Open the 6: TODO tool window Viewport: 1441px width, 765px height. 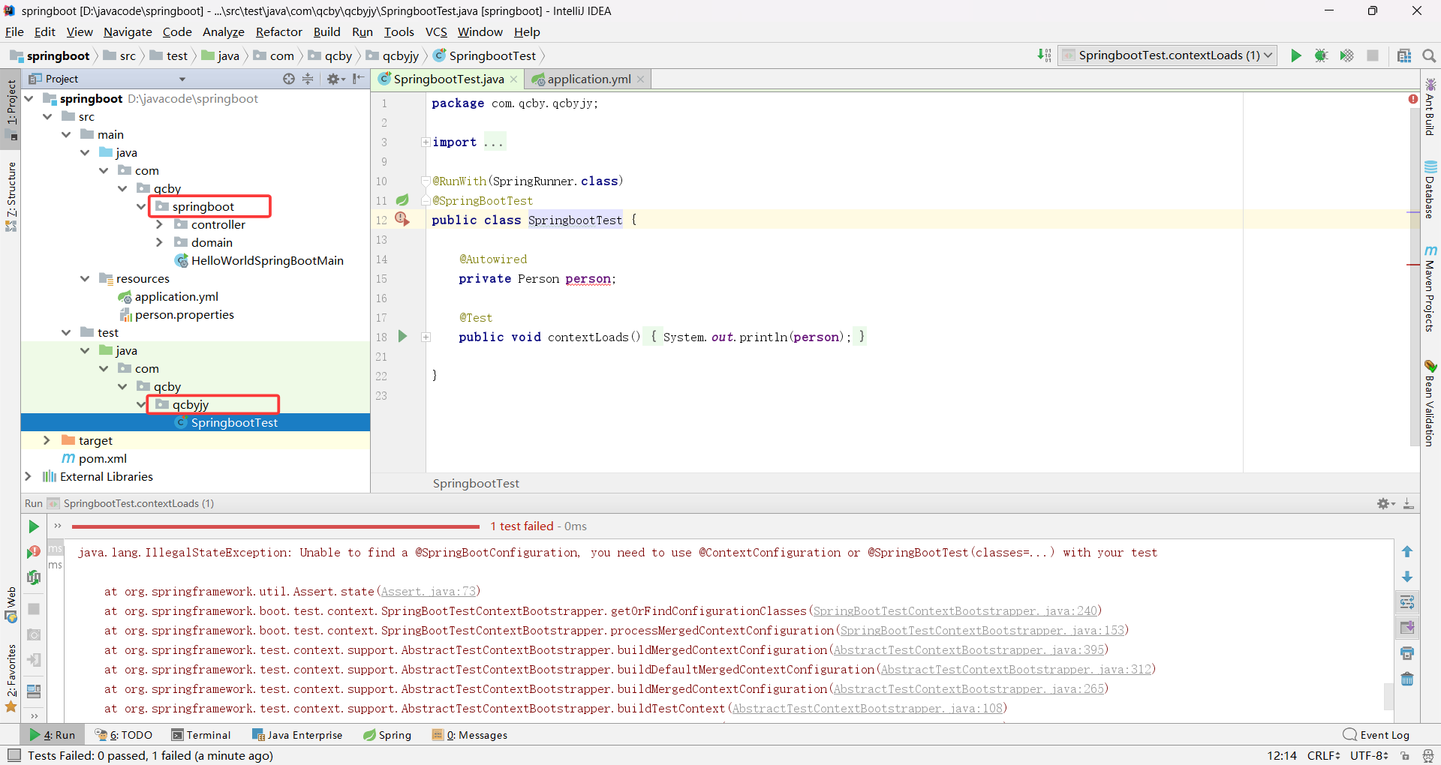point(124,735)
